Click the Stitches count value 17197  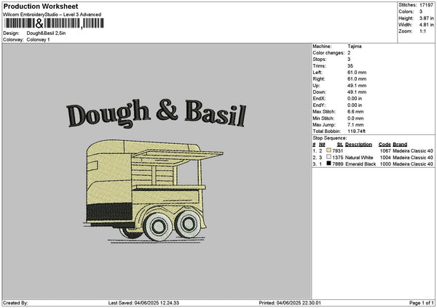coord(428,4)
